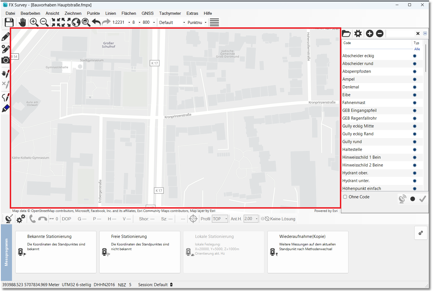Open the GNSS menu
The width and height of the screenshot is (433, 292).
[147, 13]
